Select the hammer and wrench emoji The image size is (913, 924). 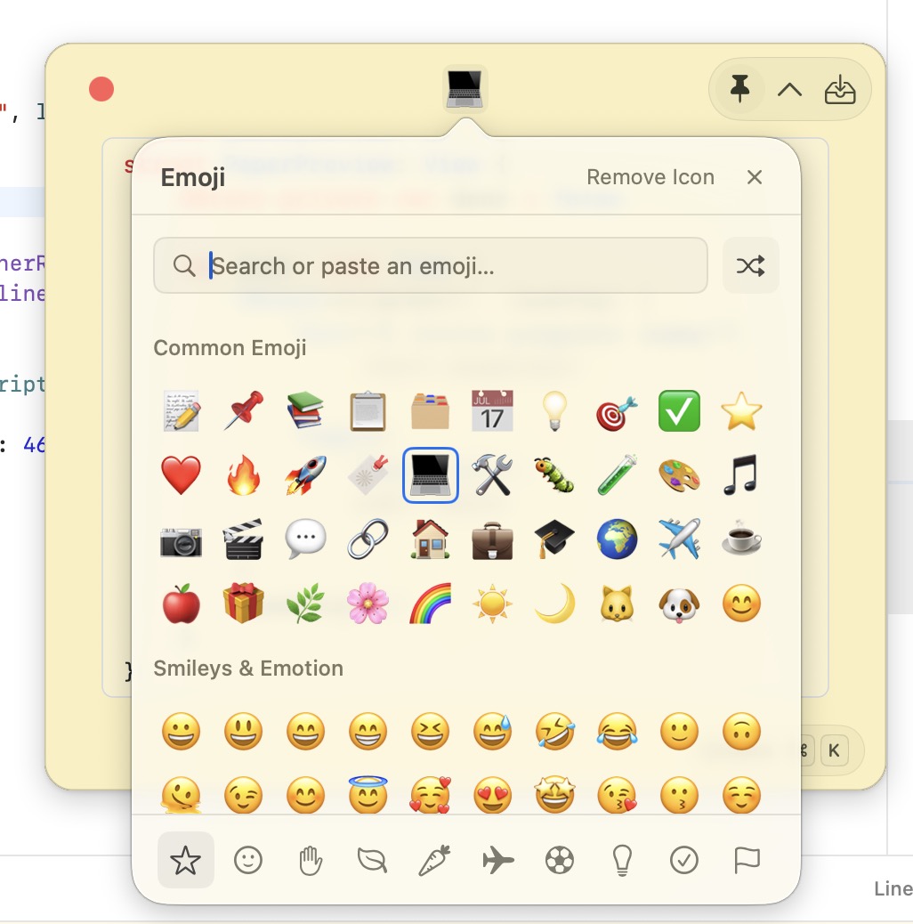coord(492,475)
